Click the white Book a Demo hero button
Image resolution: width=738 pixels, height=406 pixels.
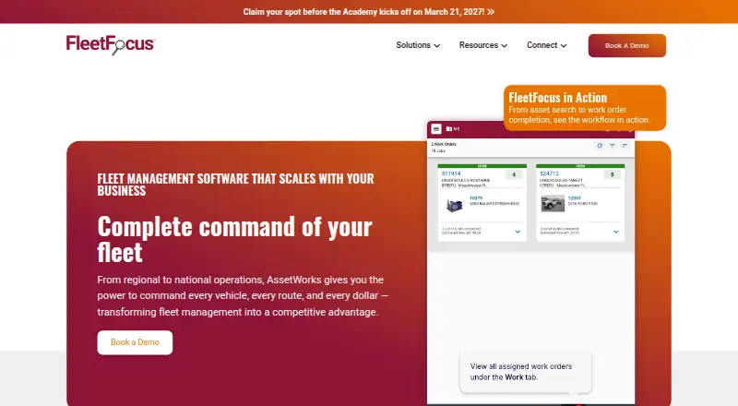pyautogui.click(x=135, y=342)
